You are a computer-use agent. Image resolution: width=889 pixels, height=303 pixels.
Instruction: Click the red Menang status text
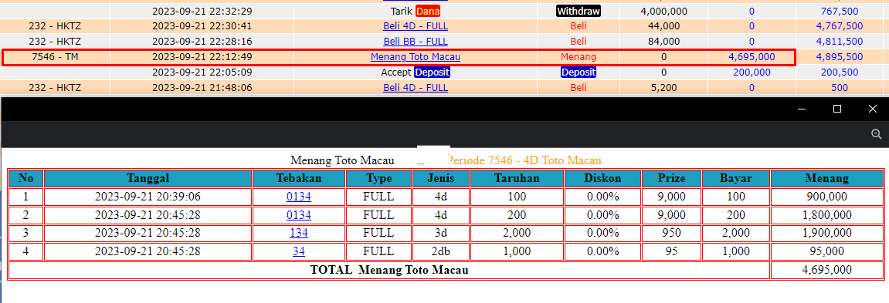[x=579, y=57]
